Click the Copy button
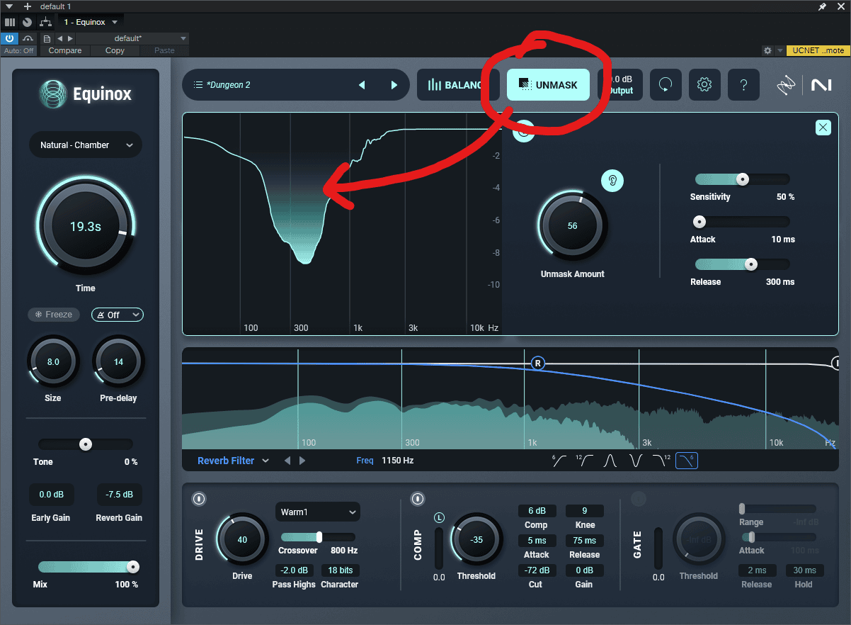 (115, 51)
